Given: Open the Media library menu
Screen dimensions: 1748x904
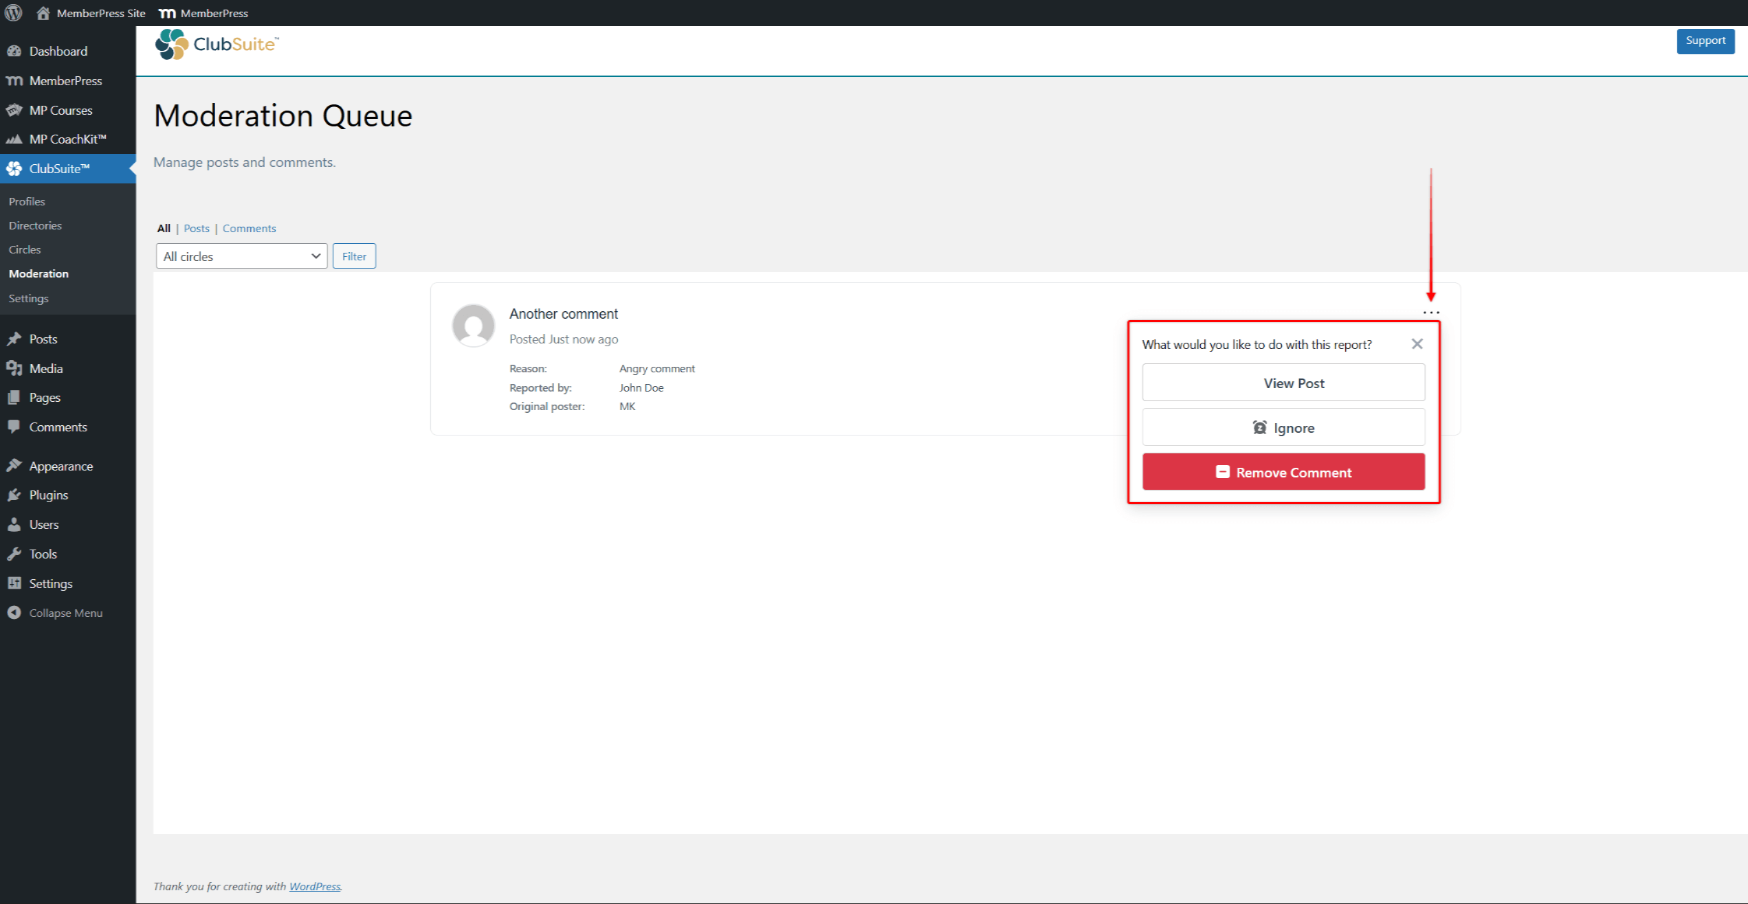Looking at the screenshot, I should (x=45, y=368).
